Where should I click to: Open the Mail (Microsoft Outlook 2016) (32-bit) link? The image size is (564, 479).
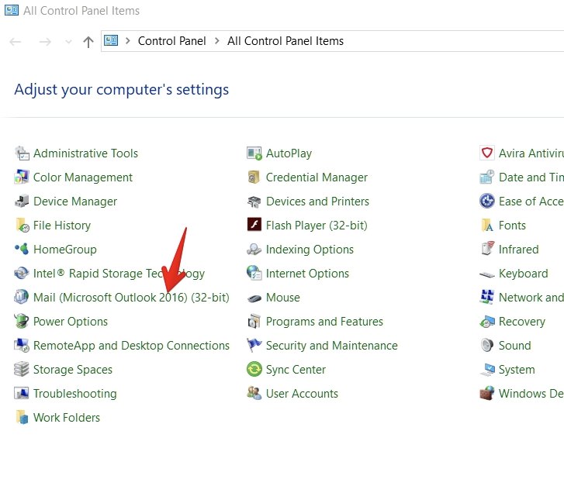[x=131, y=298]
